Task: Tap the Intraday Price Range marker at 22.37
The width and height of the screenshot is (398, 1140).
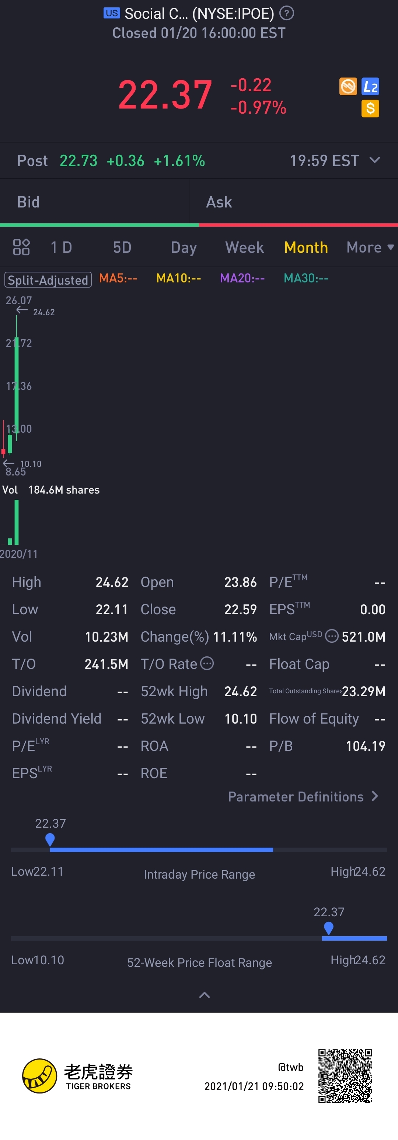Action: pyautogui.click(x=50, y=839)
